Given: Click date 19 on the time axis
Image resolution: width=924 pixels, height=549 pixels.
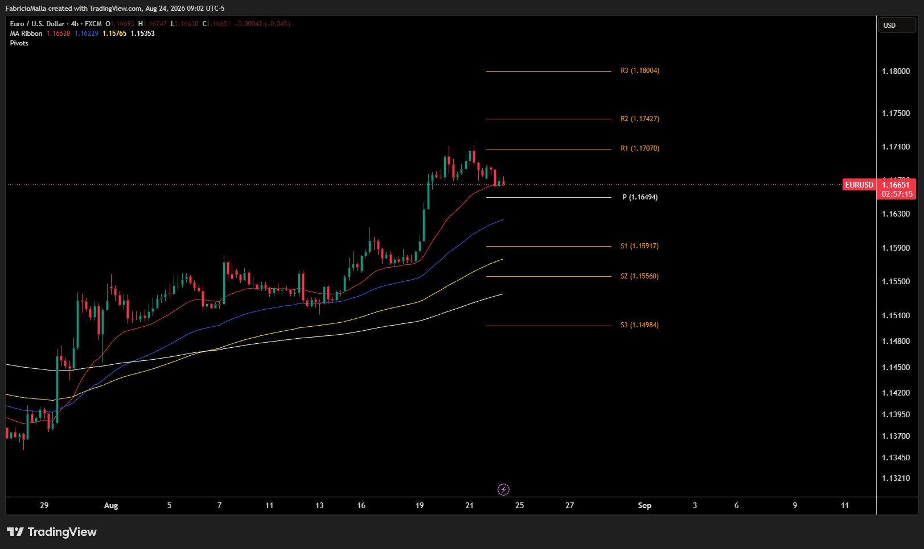Looking at the screenshot, I should coord(420,505).
